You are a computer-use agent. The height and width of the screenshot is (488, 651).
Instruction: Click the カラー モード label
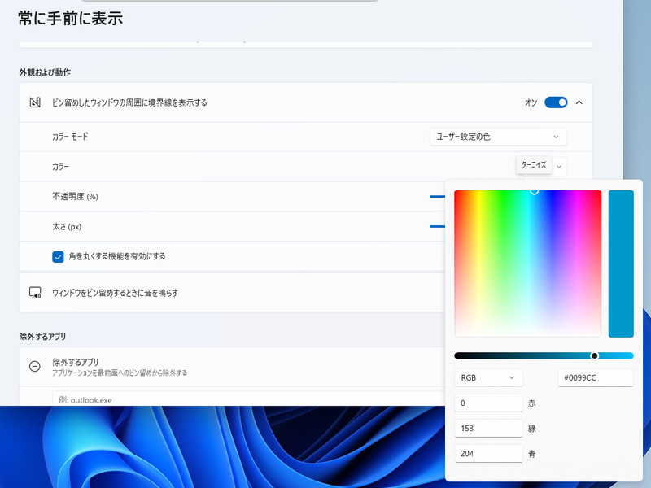tap(70, 137)
